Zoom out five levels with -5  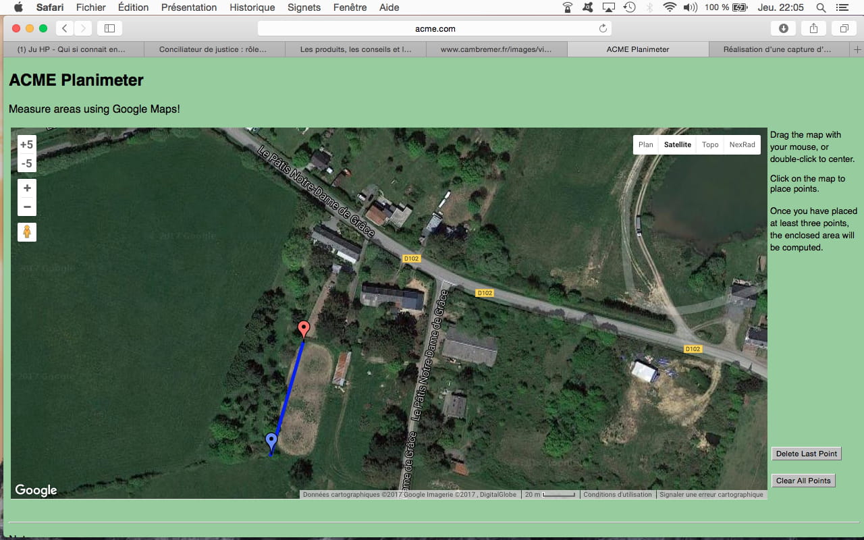pos(27,163)
